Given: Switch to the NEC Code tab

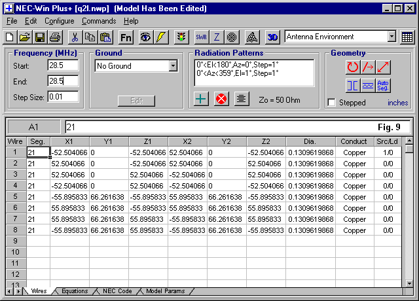Looking at the screenshot, I should (x=117, y=291).
